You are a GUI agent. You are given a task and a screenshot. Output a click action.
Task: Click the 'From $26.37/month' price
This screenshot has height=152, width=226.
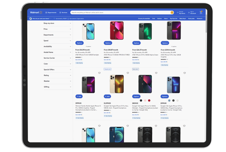tap(139, 50)
